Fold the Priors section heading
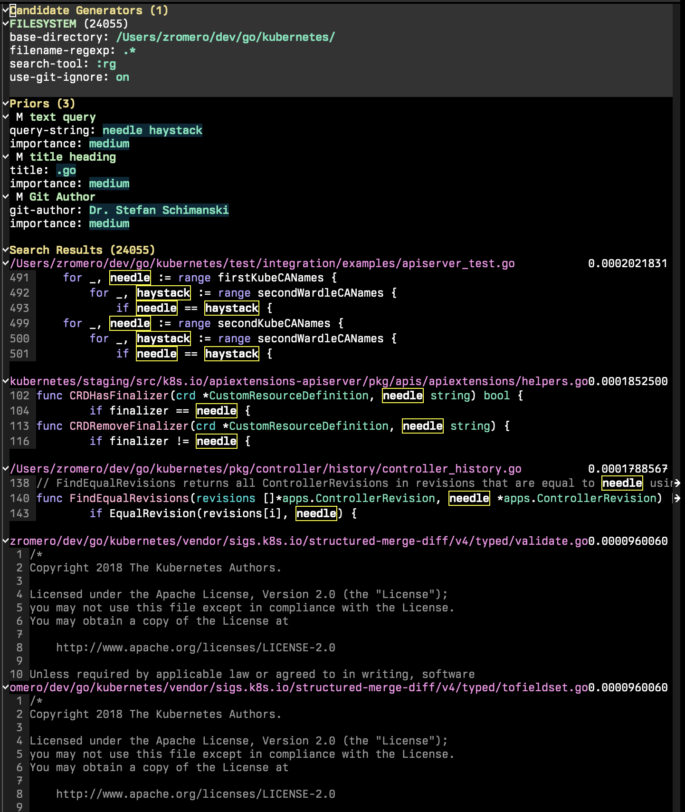The image size is (685, 812). [5, 103]
